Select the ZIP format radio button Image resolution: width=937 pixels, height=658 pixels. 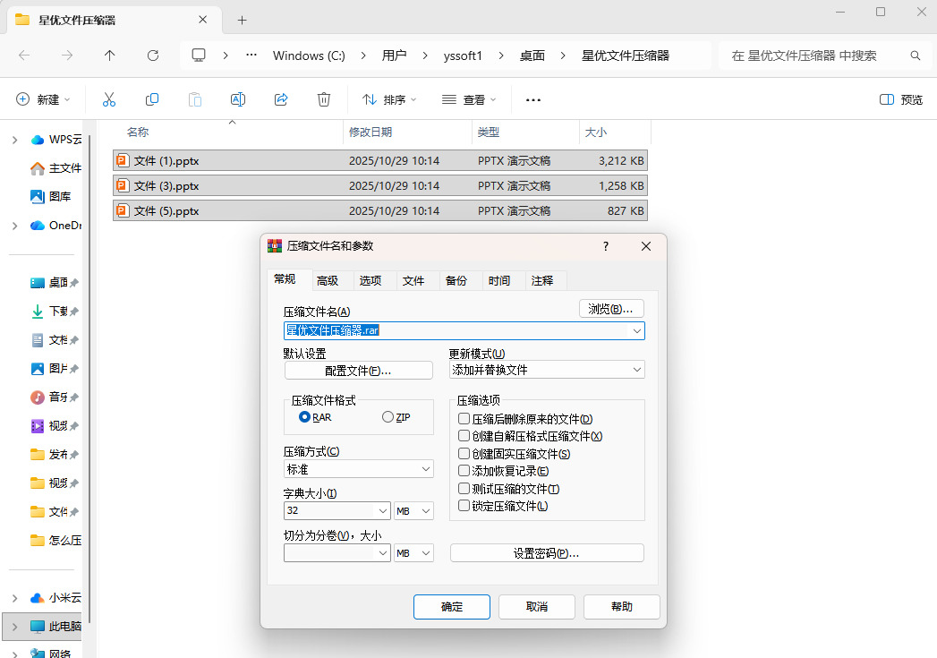(388, 416)
